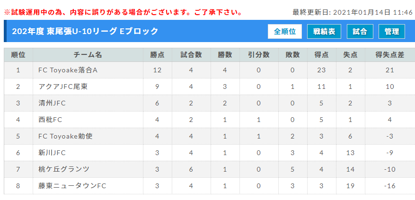Select team 桃ケ丘グランツ
This screenshot has width=415, height=200.
tap(64, 169)
